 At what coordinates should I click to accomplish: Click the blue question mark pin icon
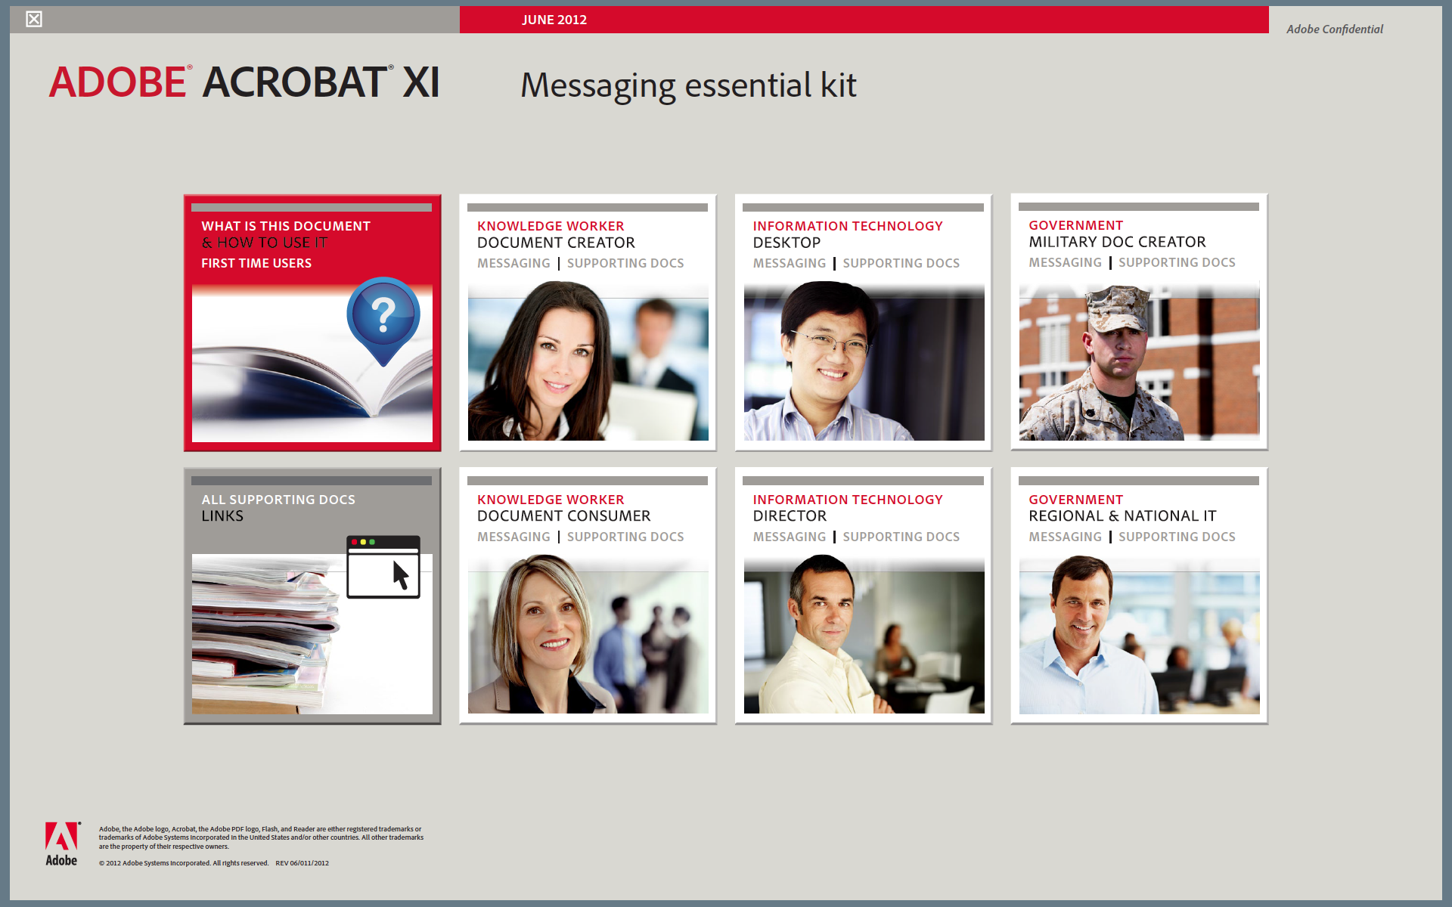(383, 321)
